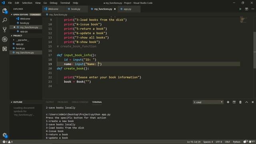Open the Edit menu
Viewport: 256px width, 144px height.
pos(17,3)
